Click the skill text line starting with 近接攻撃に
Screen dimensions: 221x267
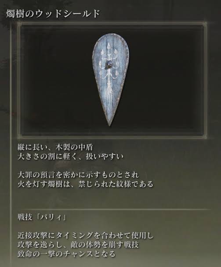[x=86, y=236]
